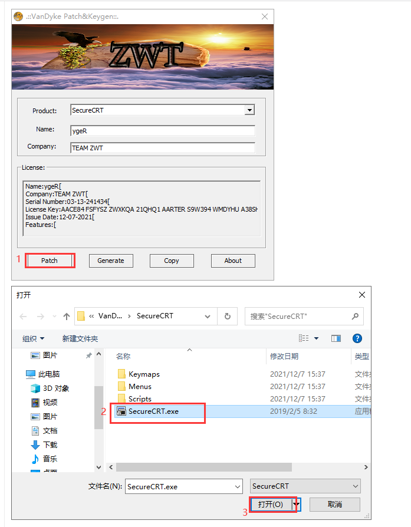Screen dimensions: 411x527
Task: Click the search box for SecureCRT folder
Action: pyautogui.click(x=300, y=316)
